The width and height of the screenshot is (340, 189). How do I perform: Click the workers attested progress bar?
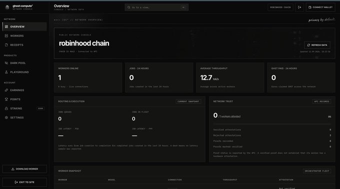tap(272, 124)
